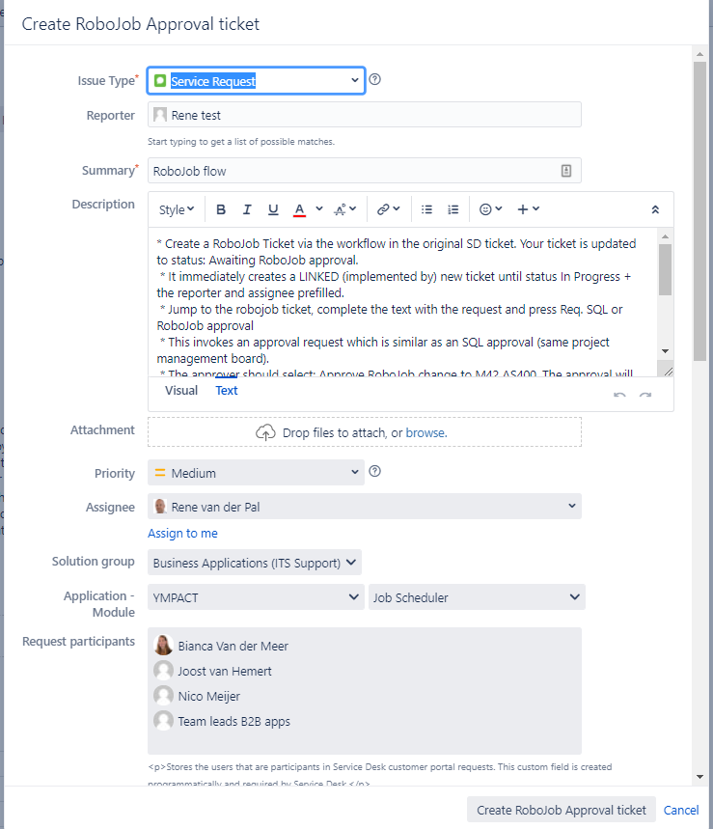Open the plus insert-more menu
This screenshot has height=829, width=713.
tap(528, 209)
